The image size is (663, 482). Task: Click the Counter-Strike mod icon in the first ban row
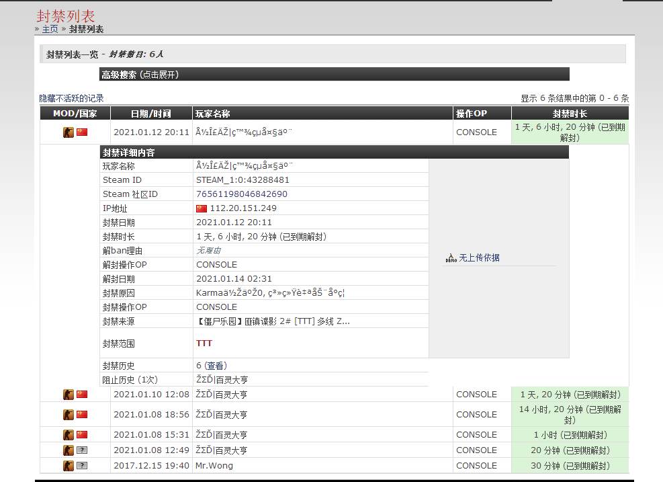(69, 132)
